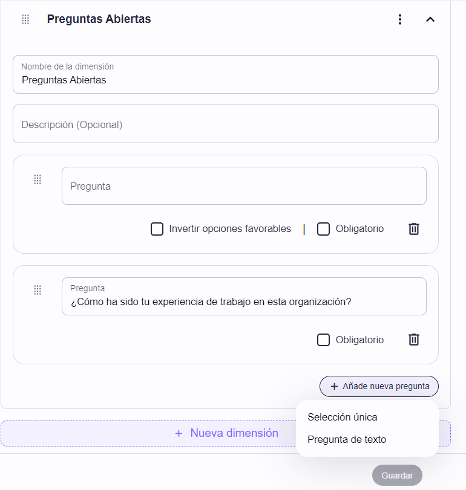Grab the drag handle beside Preguntas Abiertas title
Viewport: 466px width, 490px height.
25,19
